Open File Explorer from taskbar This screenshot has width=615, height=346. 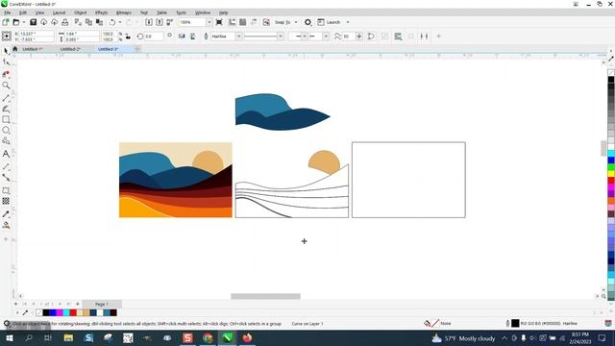coord(68,337)
